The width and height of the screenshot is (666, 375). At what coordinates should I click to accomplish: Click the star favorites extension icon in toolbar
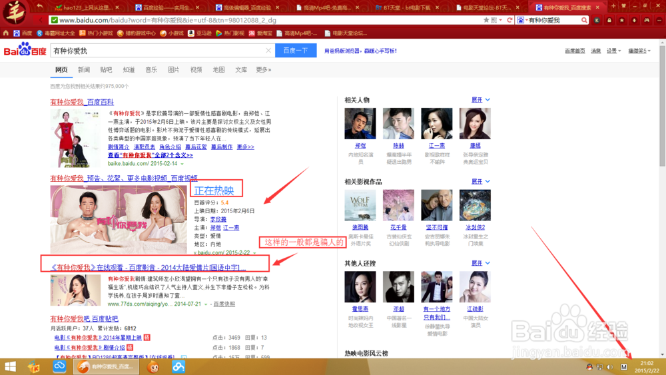click(622, 20)
